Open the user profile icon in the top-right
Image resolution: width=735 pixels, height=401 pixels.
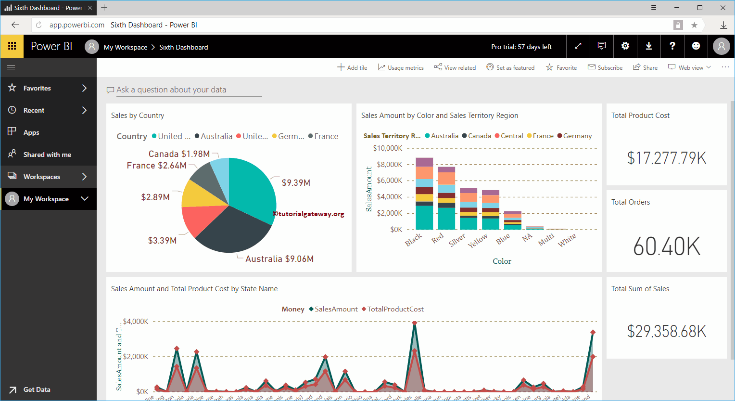coord(721,46)
